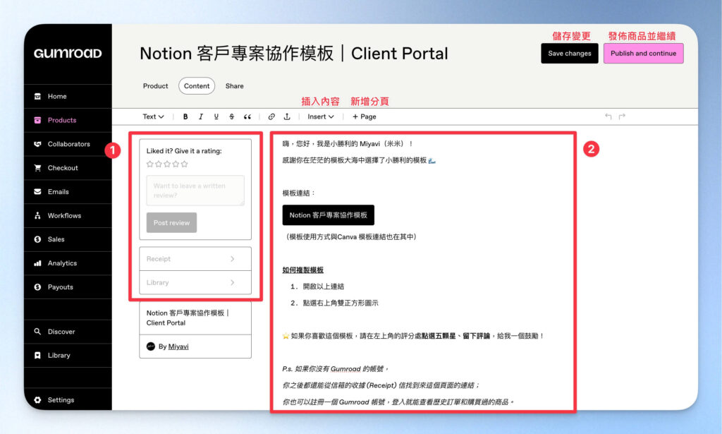Screen dimensions: 722x434
Task: Toggle underline formatting
Action: (x=216, y=117)
